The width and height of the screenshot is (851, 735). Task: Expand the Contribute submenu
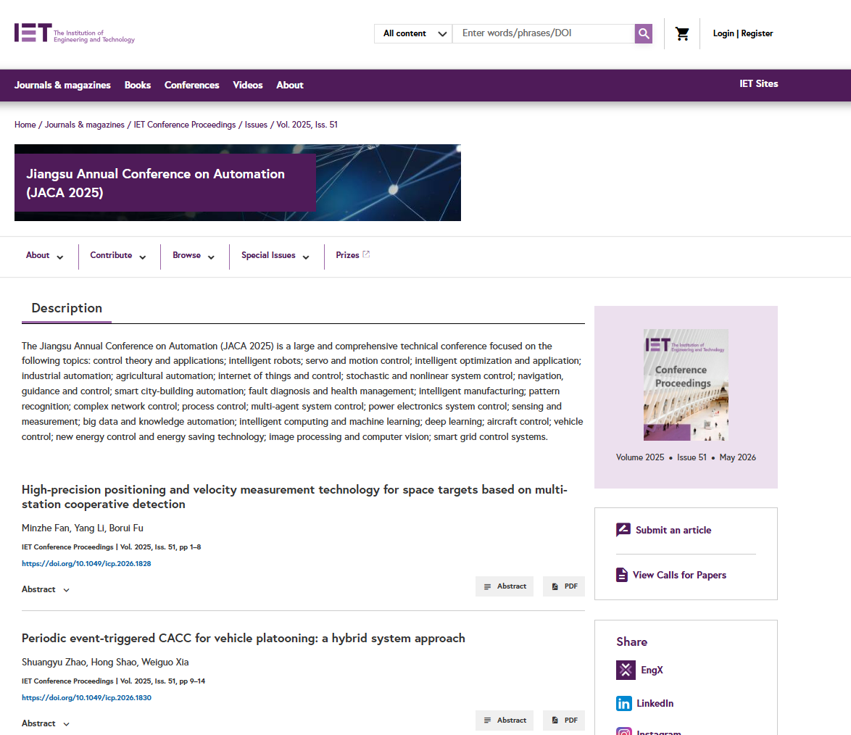pos(117,256)
